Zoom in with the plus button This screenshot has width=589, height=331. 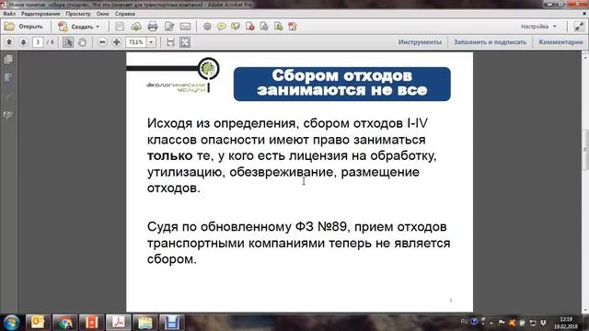pos(117,42)
